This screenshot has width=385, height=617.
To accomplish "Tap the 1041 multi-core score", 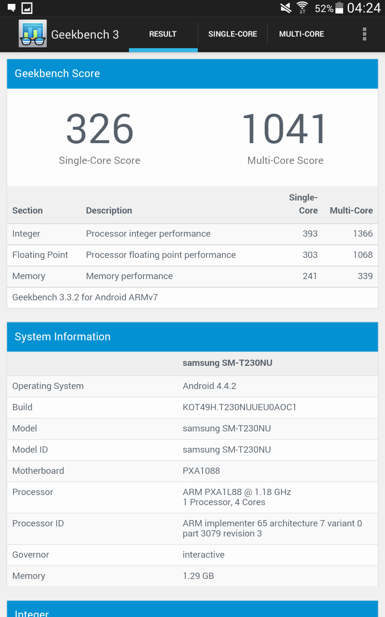I will [285, 129].
